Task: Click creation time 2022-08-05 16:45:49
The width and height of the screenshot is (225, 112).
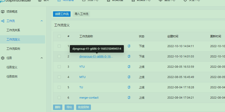Action: click(181, 77)
